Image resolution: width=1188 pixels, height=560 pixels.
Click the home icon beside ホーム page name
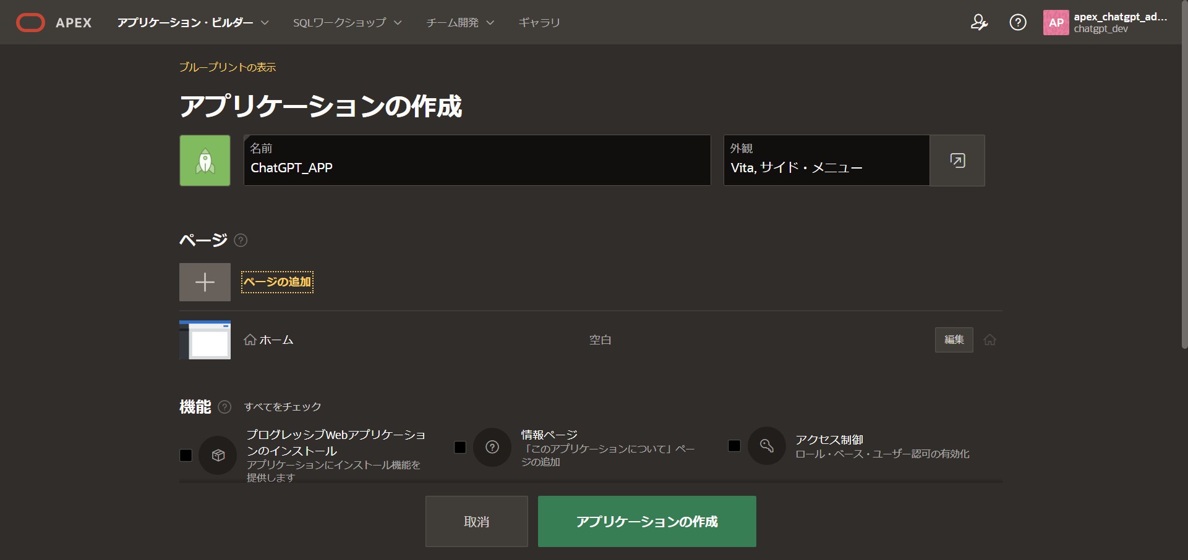pos(250,340)
